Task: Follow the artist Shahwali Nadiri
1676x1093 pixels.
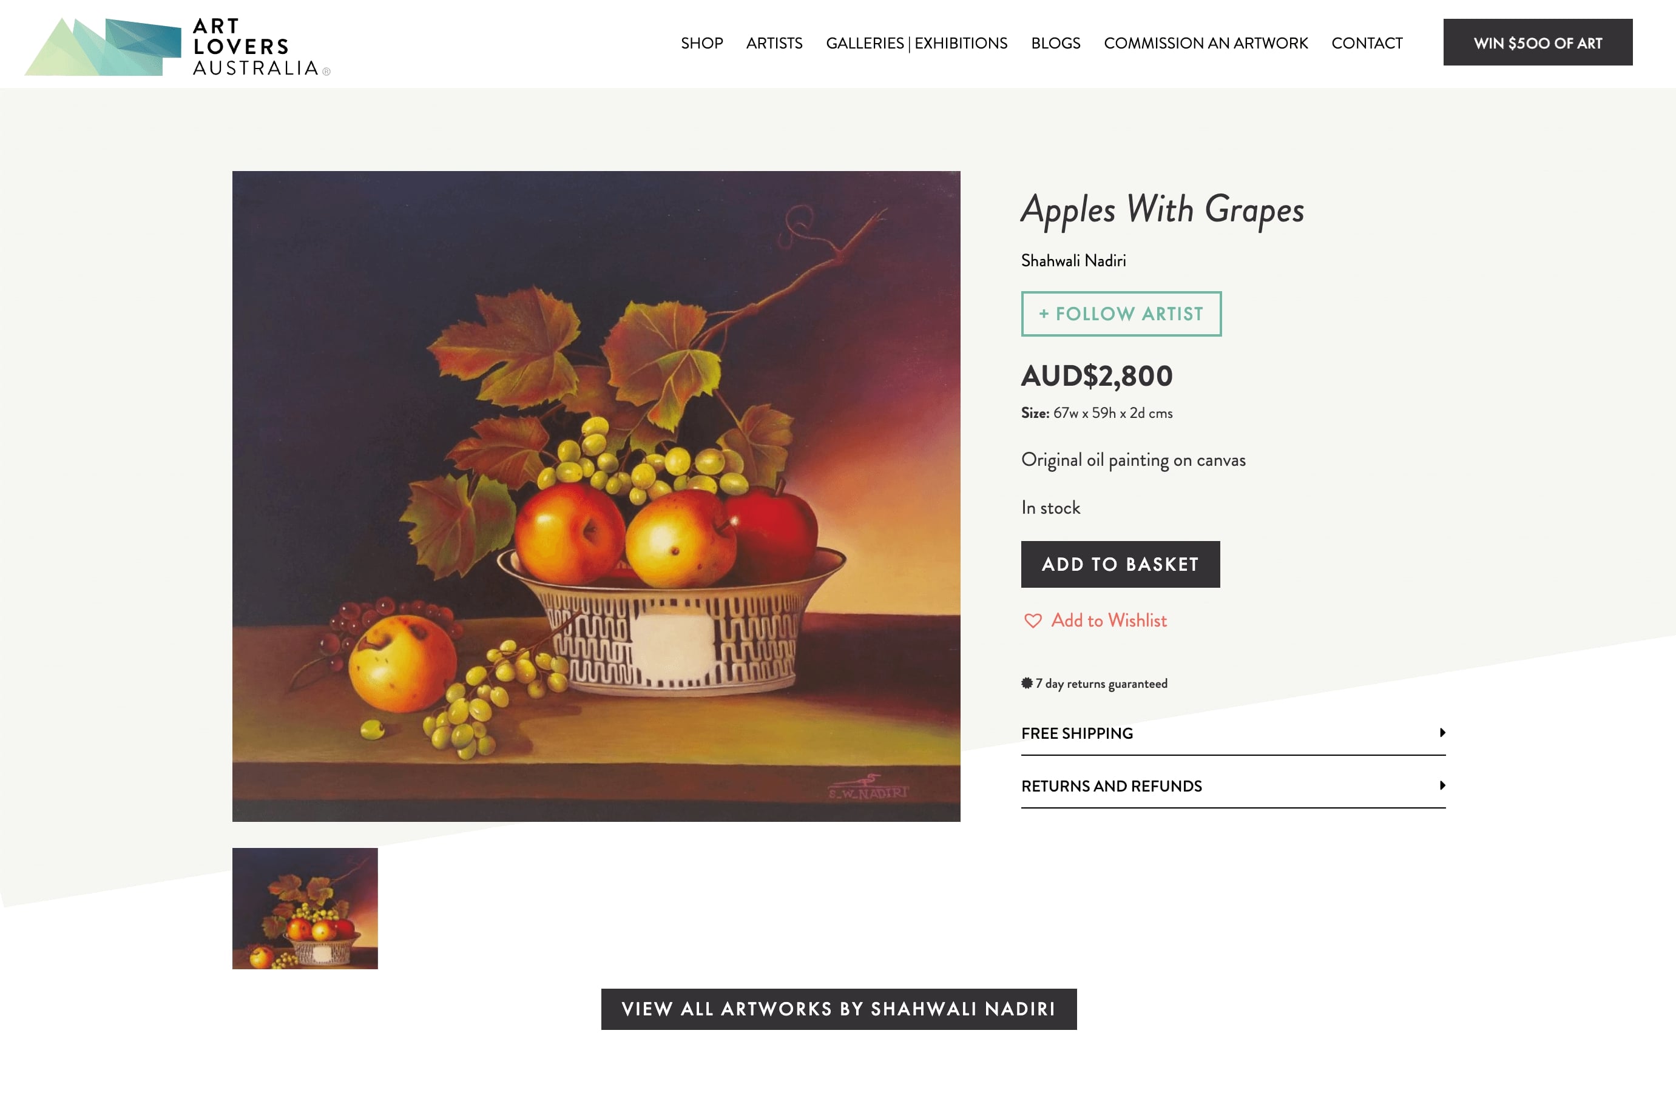Action: tap(1121, 314)
